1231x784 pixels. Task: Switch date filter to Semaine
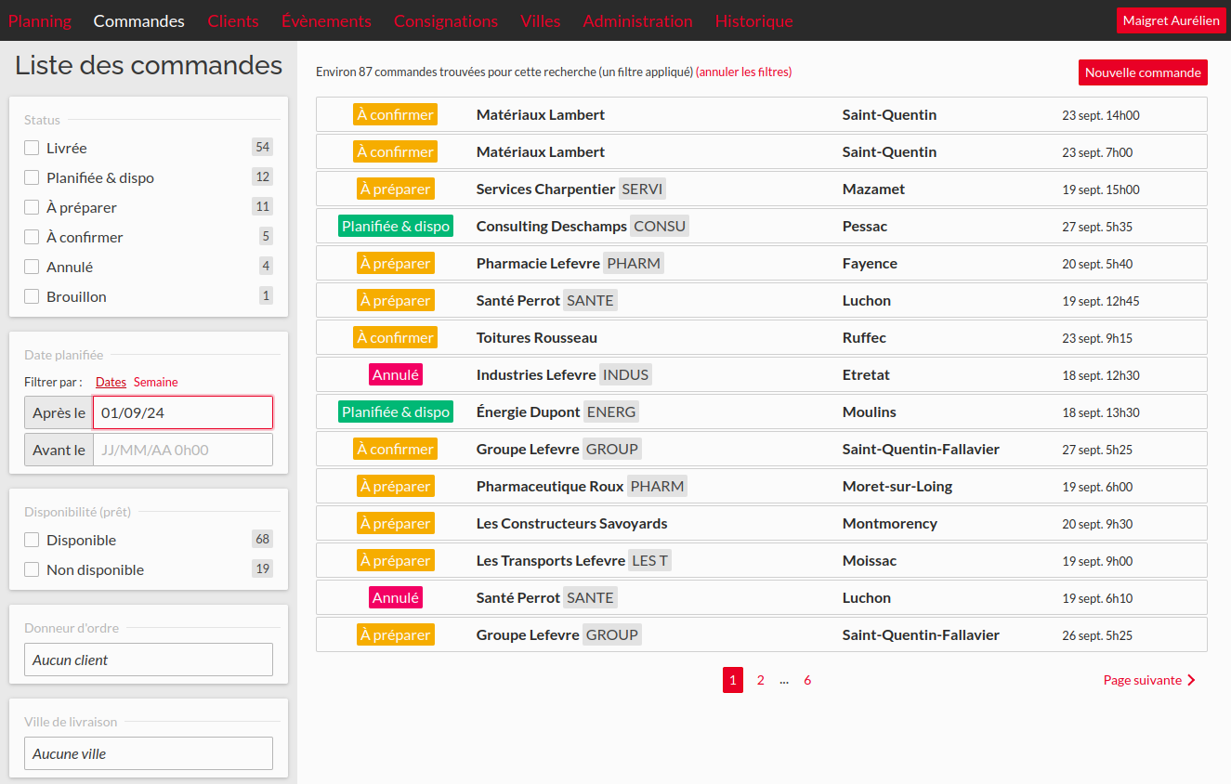[155, 382]
